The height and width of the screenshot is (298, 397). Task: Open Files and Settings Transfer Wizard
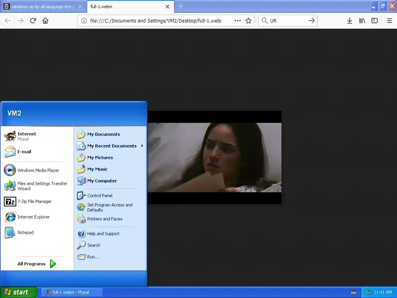click(x=37, y=186)
